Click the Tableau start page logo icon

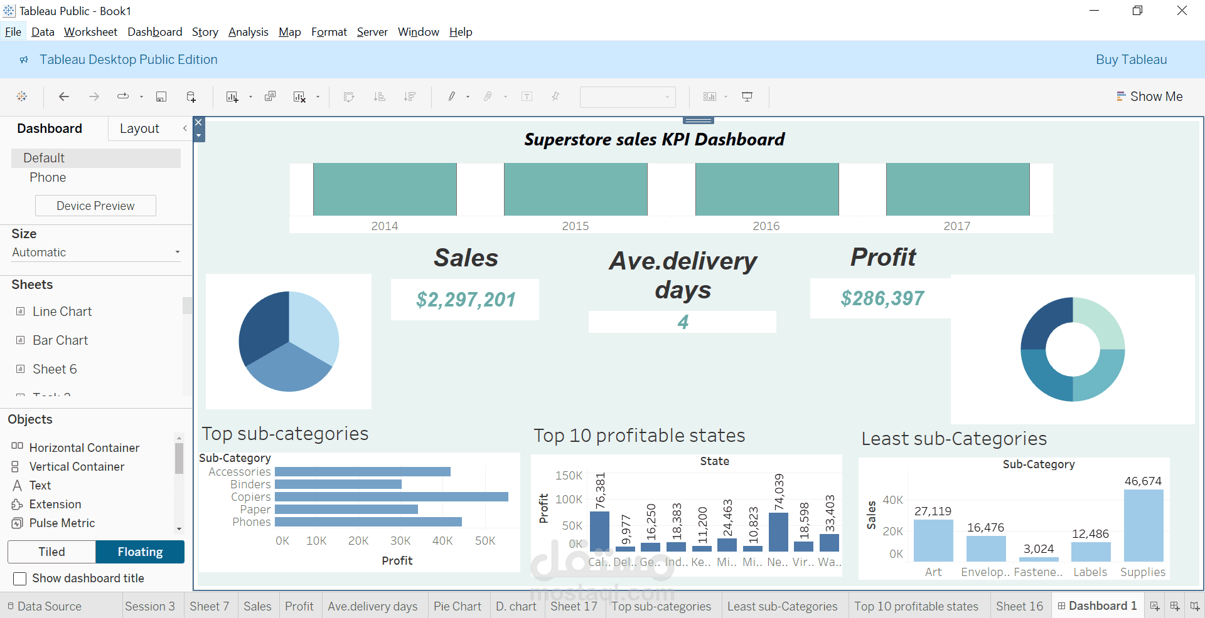[22, 97]
